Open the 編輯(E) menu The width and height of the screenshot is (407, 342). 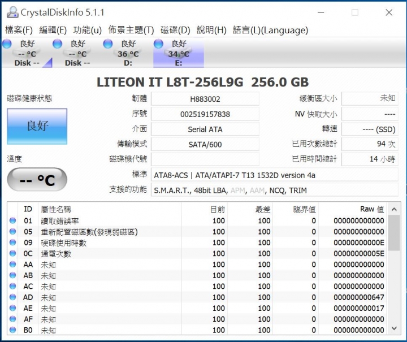tap(53, 30)
